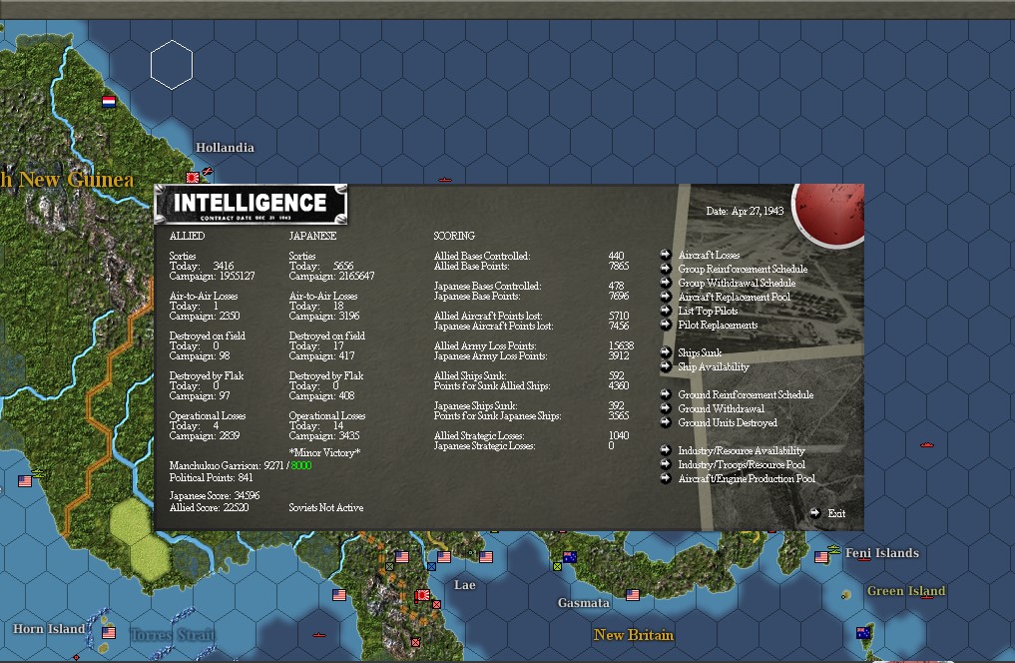Open the Aircraft Losses report

tap(709, 255)
